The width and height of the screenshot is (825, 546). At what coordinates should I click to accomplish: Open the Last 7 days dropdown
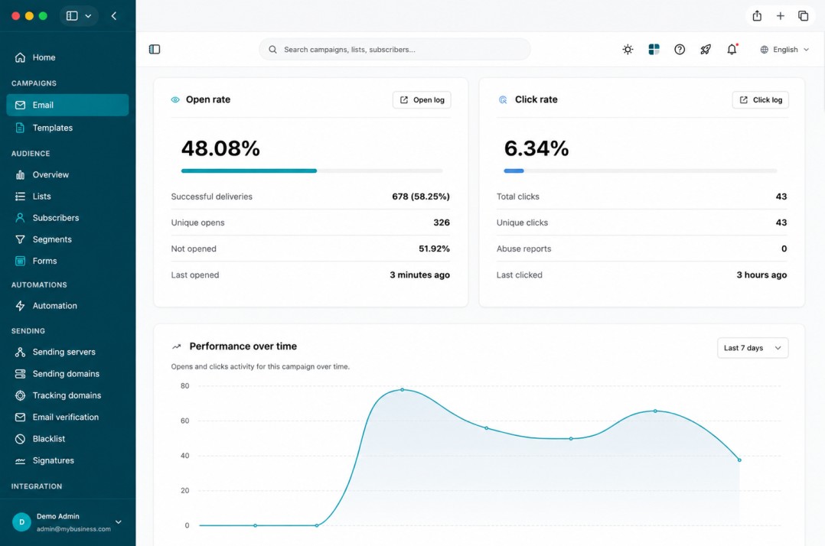point(753,348)
